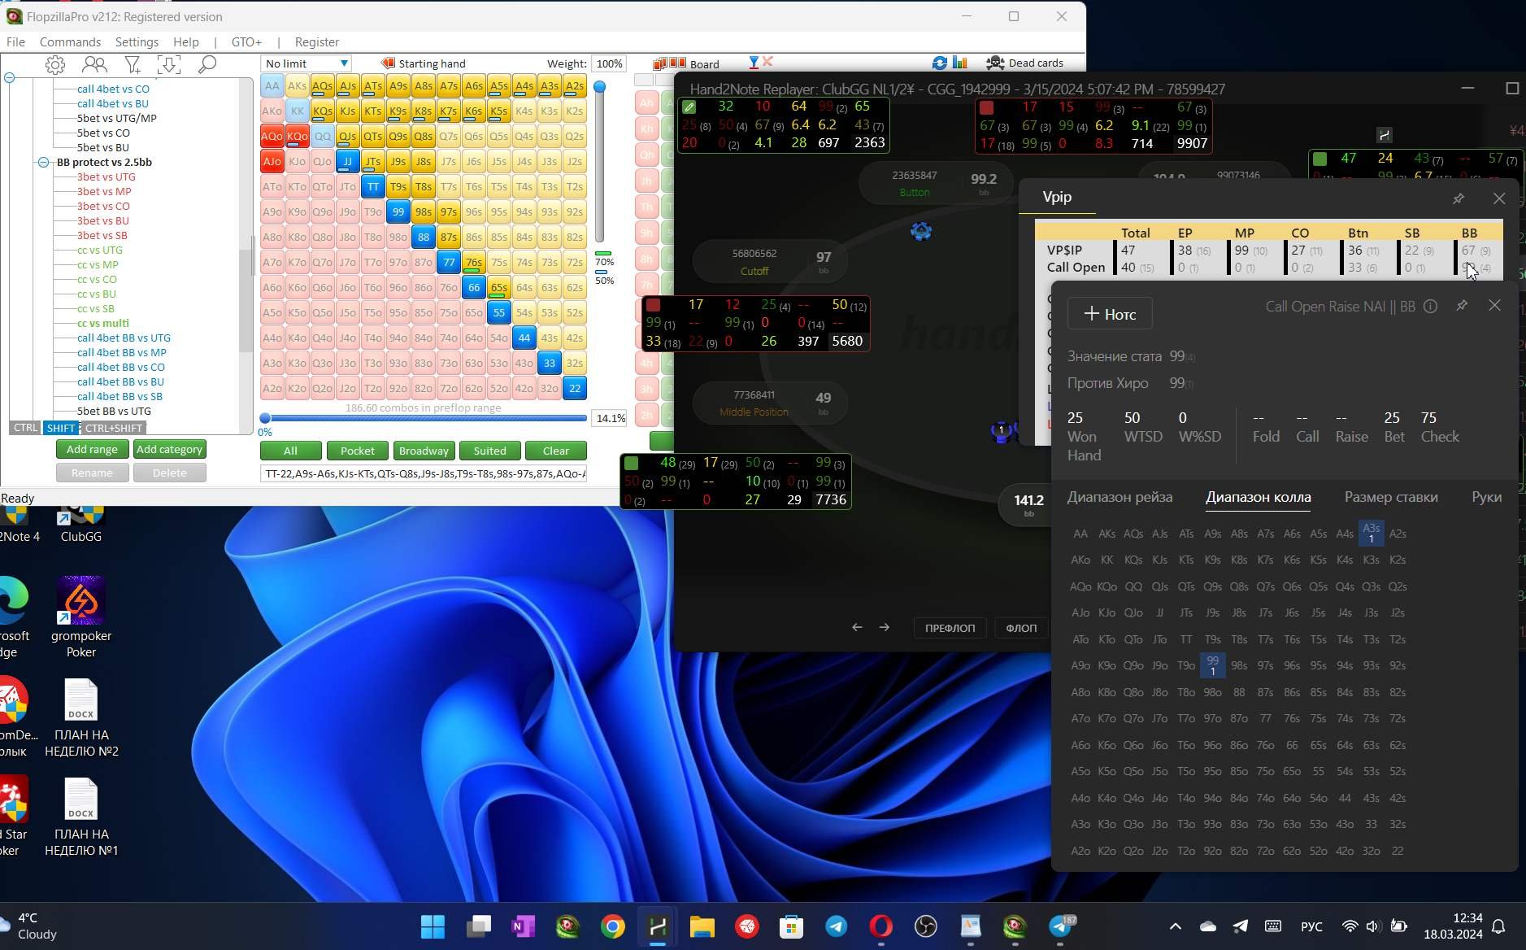Show hidden system tray icons

pyautogui.click(x=1176, y=926)
